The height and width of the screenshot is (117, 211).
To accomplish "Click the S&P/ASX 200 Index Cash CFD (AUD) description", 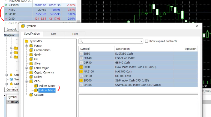I will [138, 85].
